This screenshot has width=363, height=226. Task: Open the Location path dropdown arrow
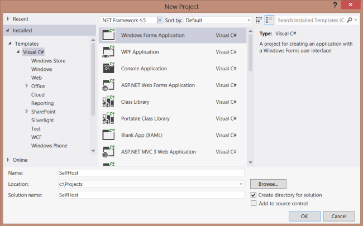(241, 184)
